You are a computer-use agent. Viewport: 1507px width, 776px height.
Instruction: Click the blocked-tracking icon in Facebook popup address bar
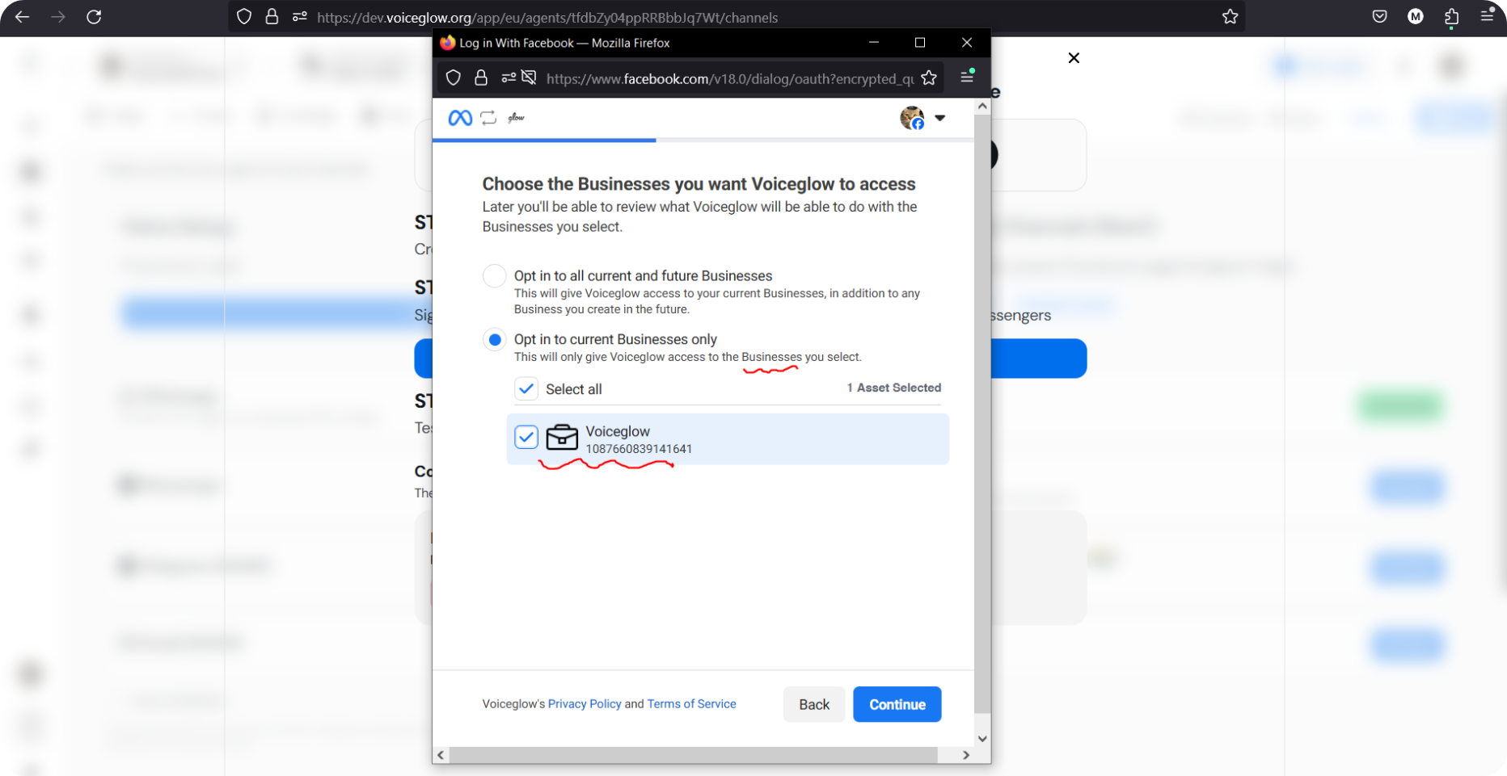tap(529, 78)
